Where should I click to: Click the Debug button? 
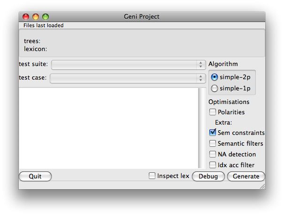point(208,176)
